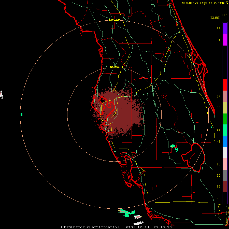Viewport: 229px width, 229px height.
Task: Click the 'BI' legend label
Action: click(x=219, y=187)
